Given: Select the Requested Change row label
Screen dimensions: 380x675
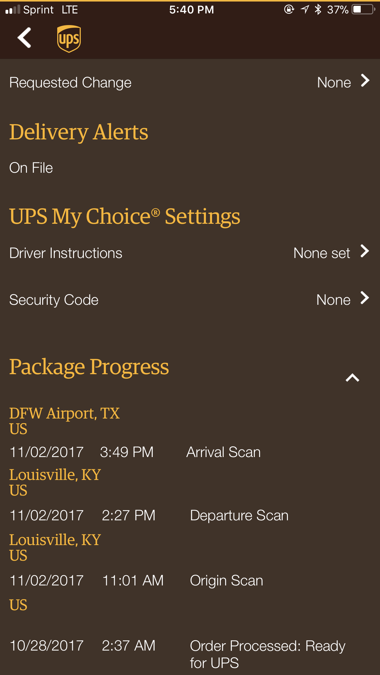Looking at the screenshot, I should pos(70,83).
